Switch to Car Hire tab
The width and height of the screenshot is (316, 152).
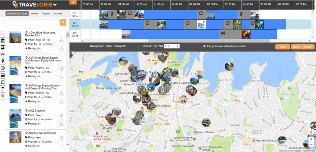coord(58,14)
